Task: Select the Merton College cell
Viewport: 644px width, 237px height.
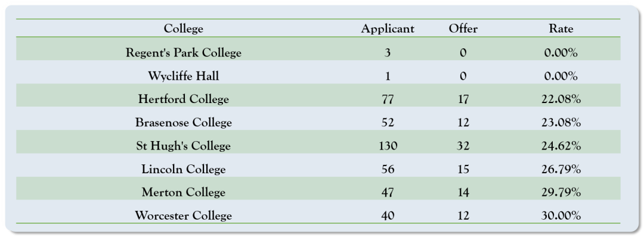Action: pos(184,192)
